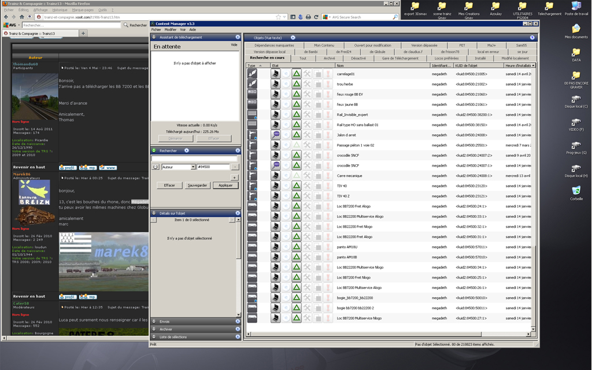Open Disque local (C) shortcut
The width and height of the screenshot is (592, 370).
(576, 101)
